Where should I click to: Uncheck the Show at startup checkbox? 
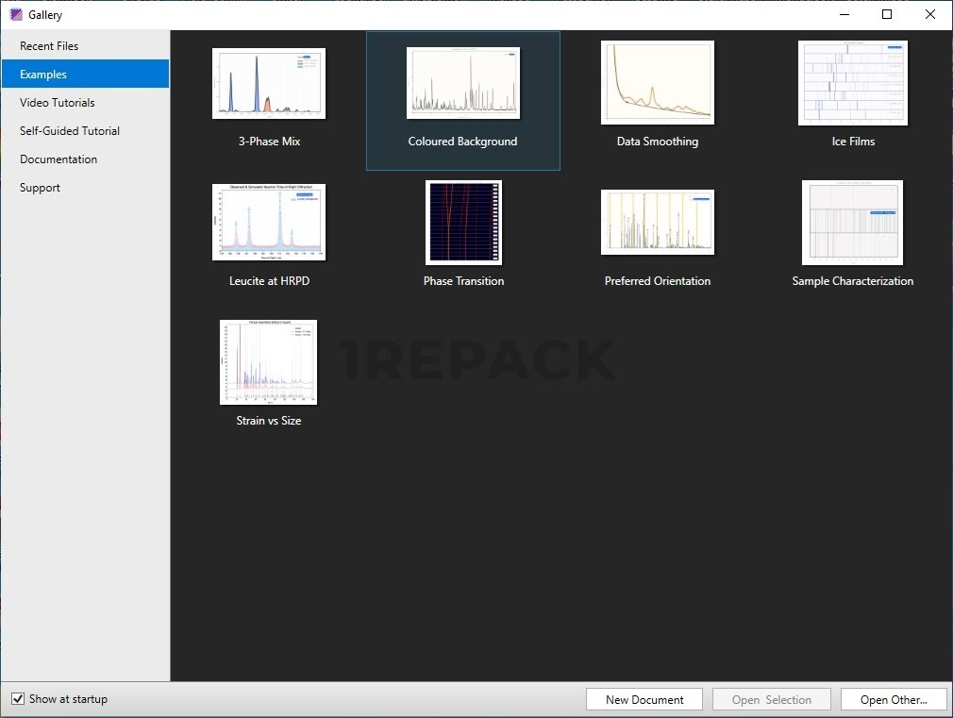coord(18,699)
